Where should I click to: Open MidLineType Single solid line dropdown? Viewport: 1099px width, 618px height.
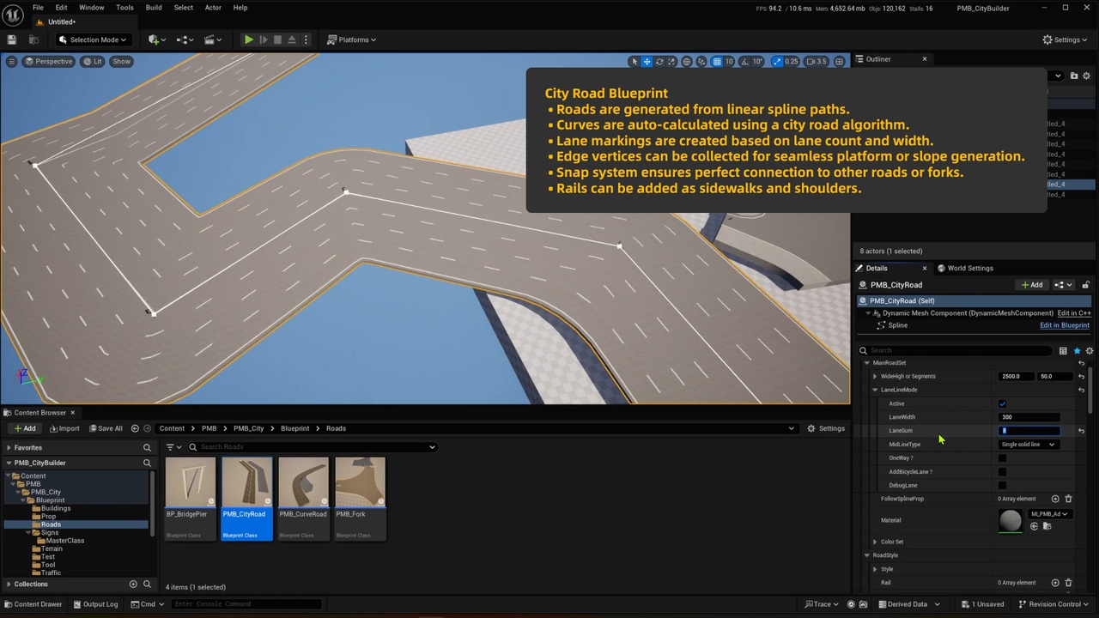point(1029,445)
